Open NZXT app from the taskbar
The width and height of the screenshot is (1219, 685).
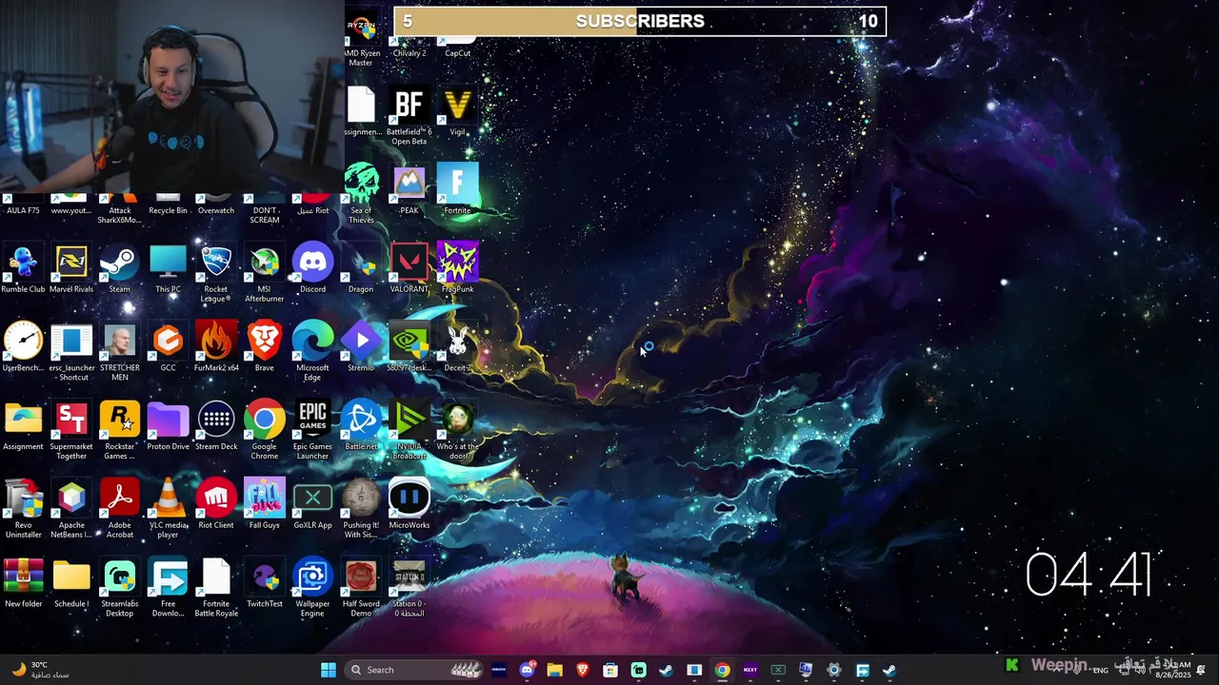point(749,670)
